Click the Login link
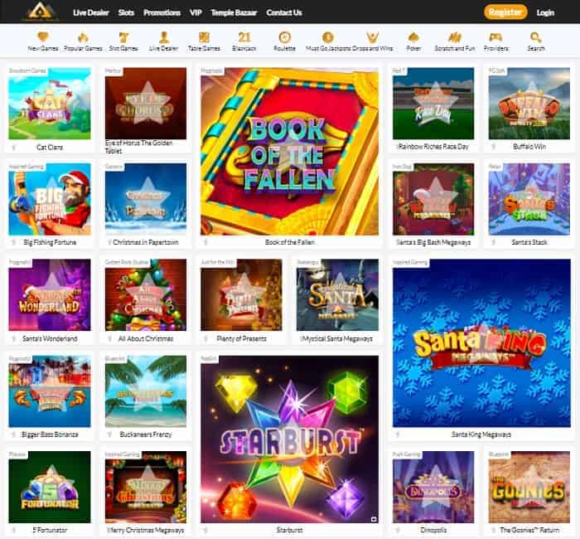Screen dimensions: 580x539 click(545, 12)
